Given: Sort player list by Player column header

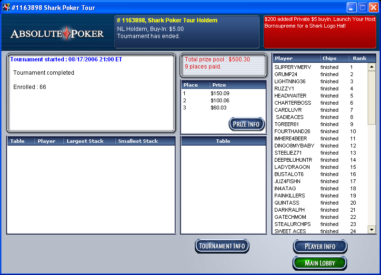Looking at the screenshot, I should click(x=296, y=58).
